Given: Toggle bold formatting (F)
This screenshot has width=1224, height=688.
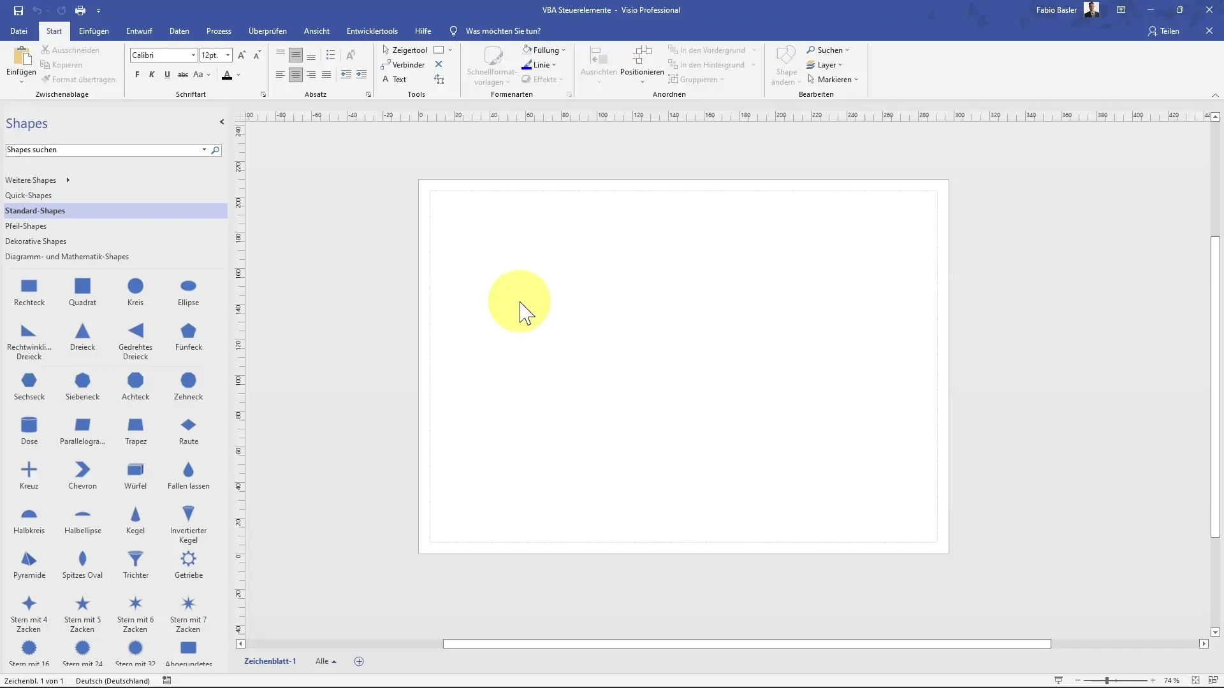Looking at the screenshot, I should click(137, 75).
